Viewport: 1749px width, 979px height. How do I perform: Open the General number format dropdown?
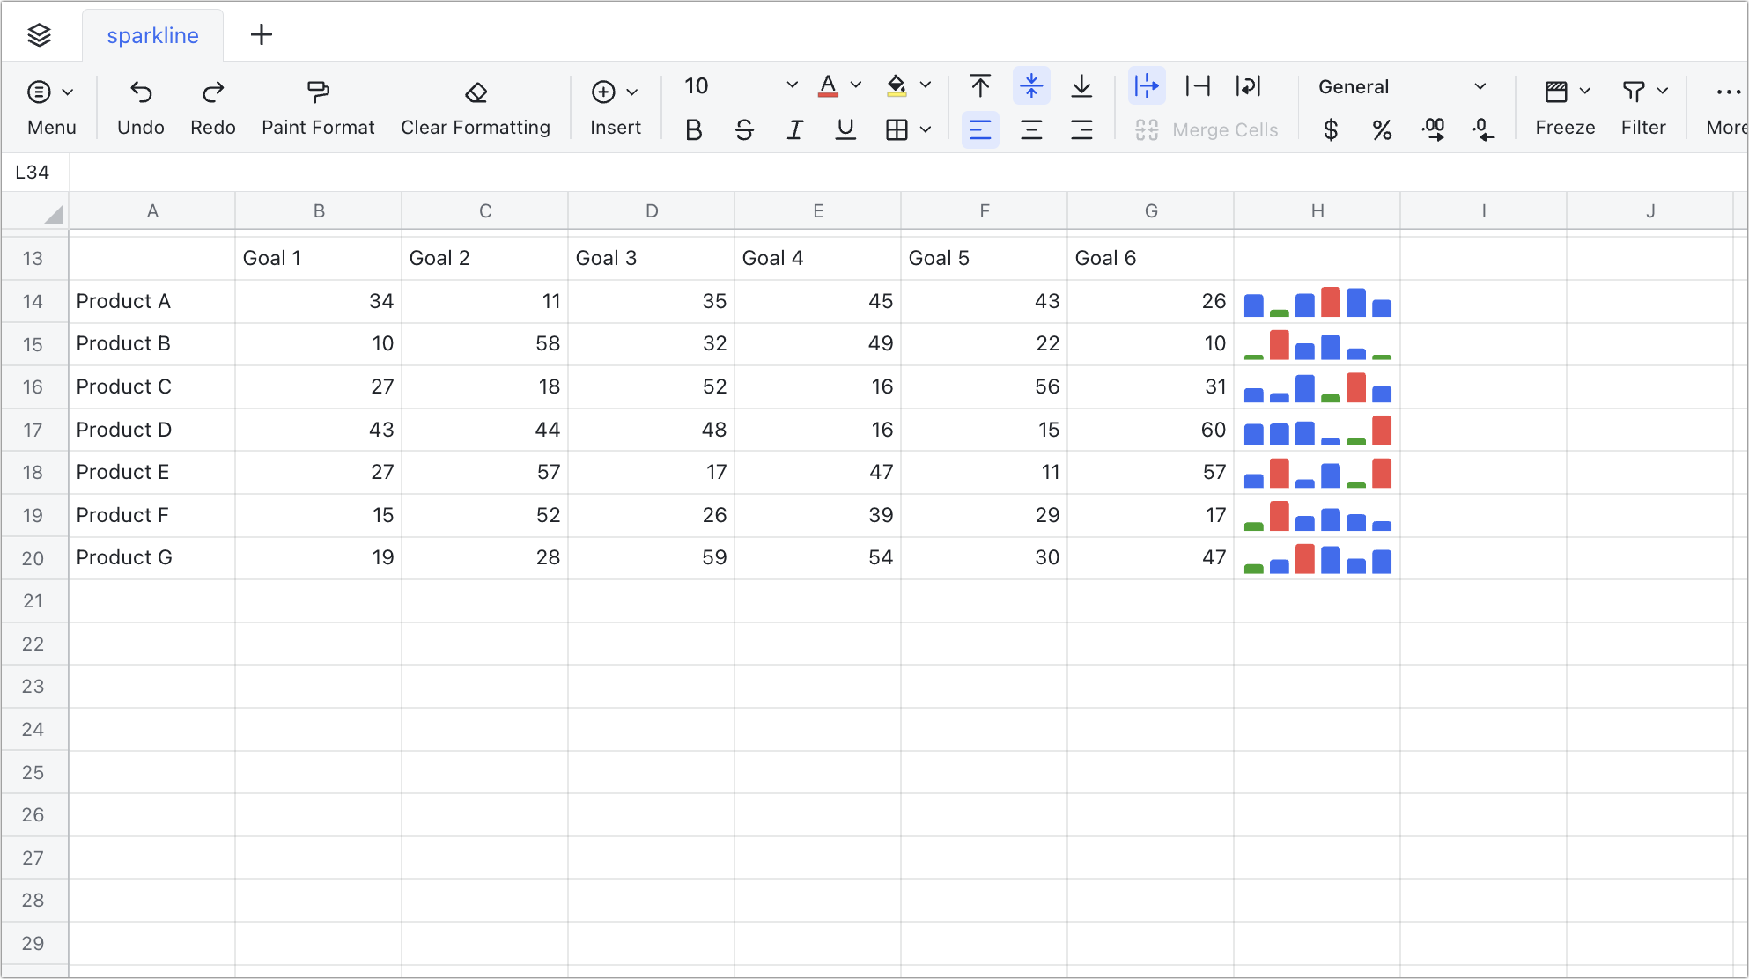point(1480,86)
